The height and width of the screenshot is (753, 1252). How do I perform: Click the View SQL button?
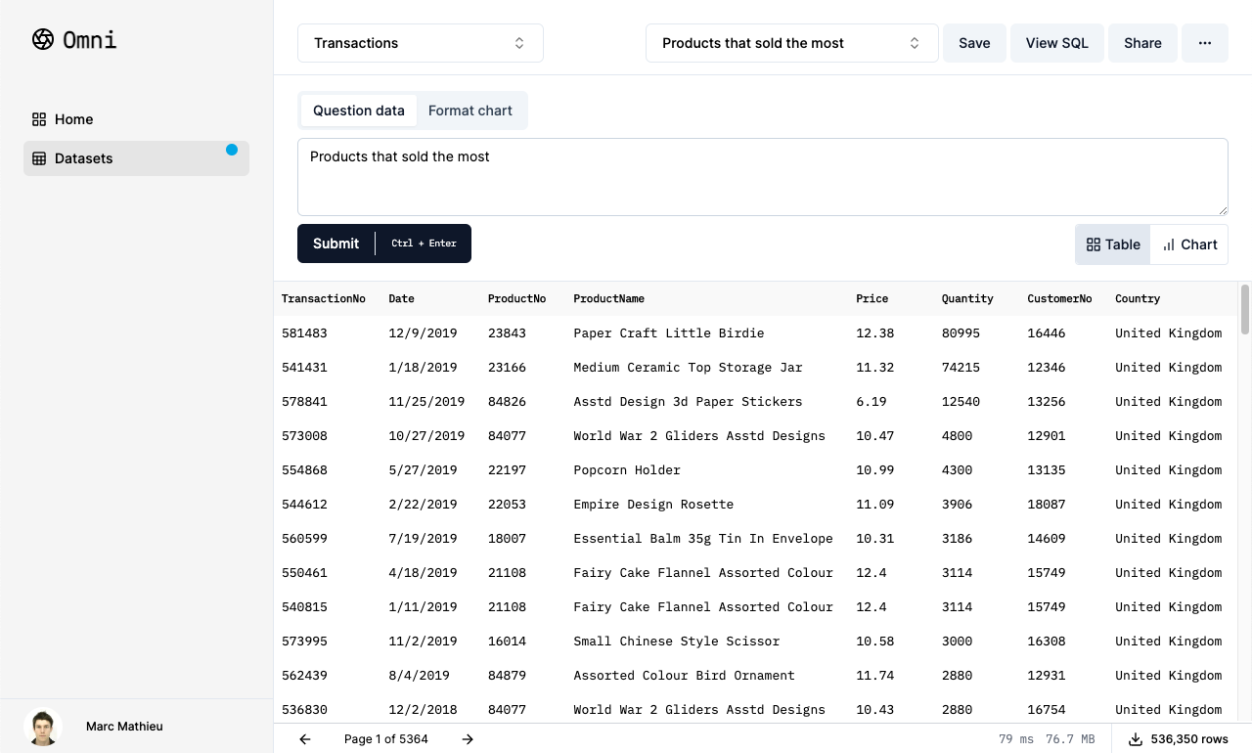1056,43
